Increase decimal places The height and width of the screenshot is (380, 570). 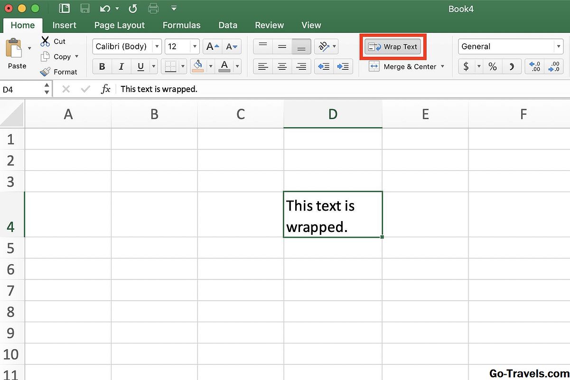(534, 67)
